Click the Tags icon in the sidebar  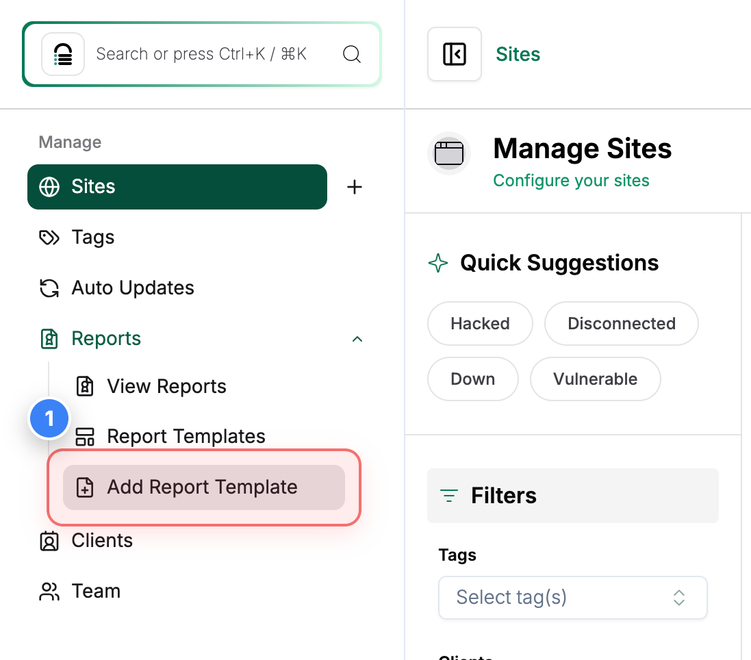tap(49, 237)
